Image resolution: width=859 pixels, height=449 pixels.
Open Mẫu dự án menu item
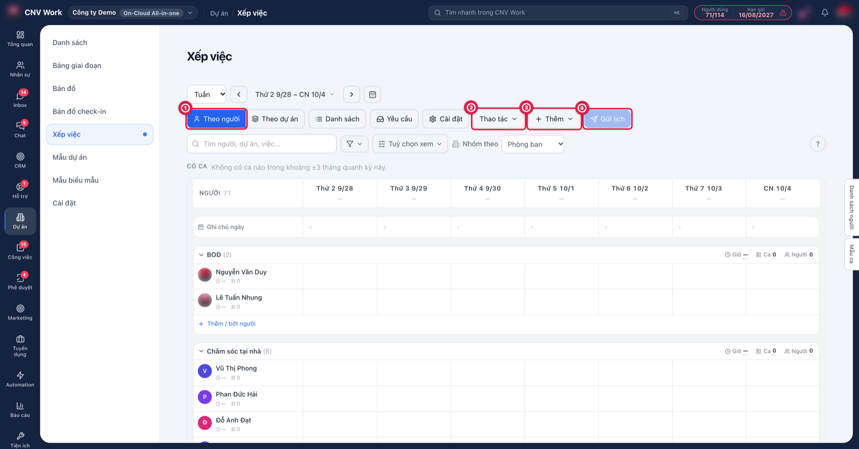click(x=70, y=157)
